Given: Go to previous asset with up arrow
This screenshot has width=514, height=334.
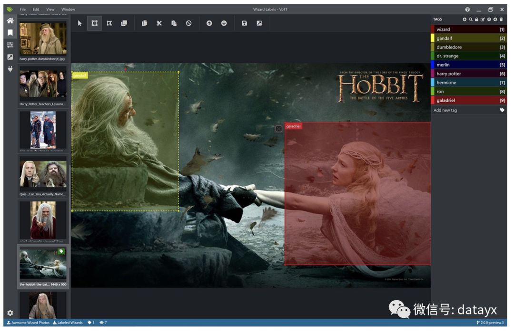Looking at the screenshot, I should 209,23.
